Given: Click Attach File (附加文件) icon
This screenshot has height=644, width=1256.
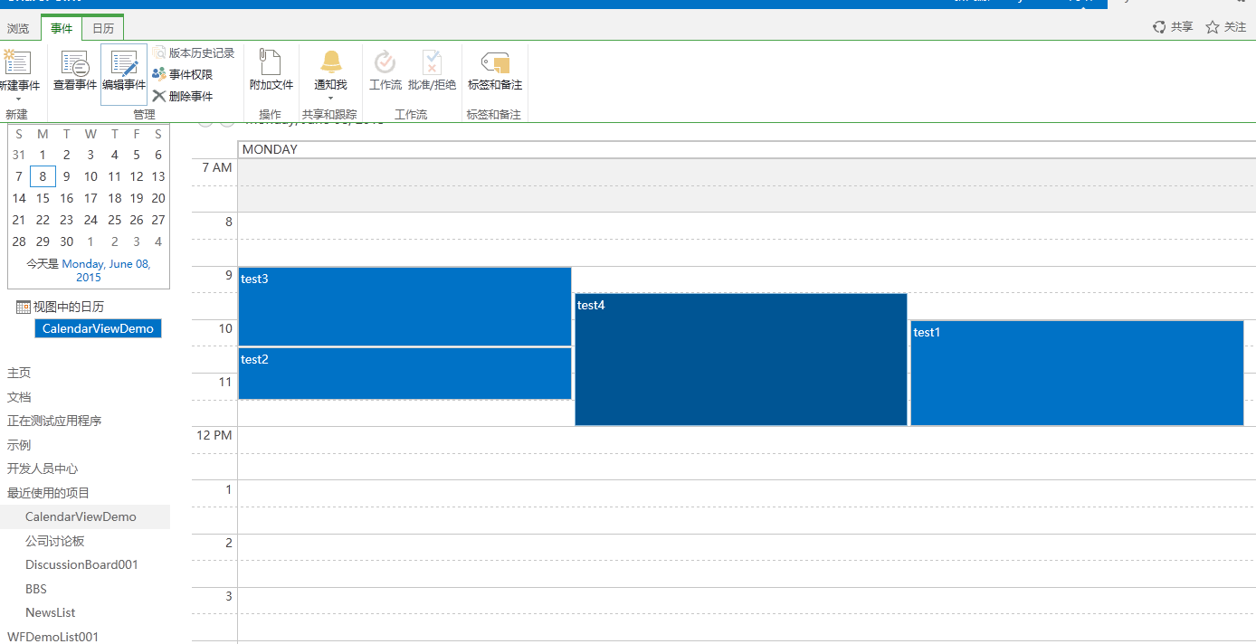Looking at the screenshot, I should [271, 62].
